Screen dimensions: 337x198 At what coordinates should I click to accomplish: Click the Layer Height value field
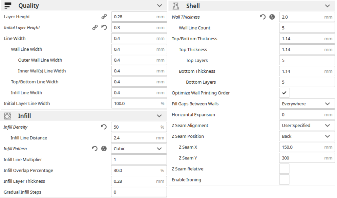[x=134, y=17]
